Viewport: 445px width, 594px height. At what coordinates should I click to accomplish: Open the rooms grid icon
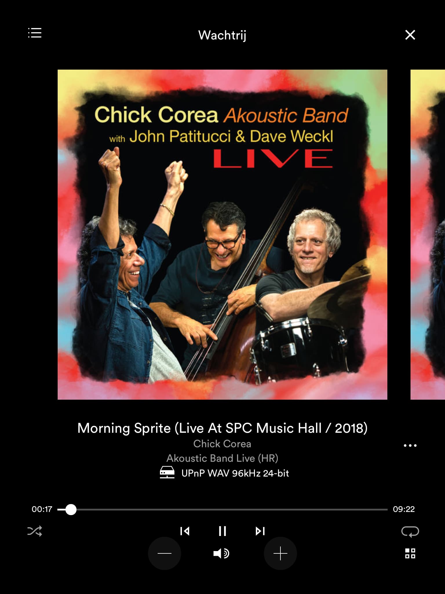coord(410,553)
